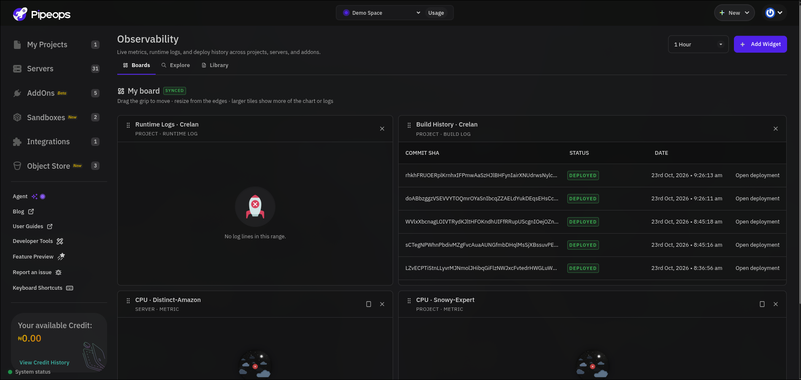Click Report an issue bug icon

[59, 272]
